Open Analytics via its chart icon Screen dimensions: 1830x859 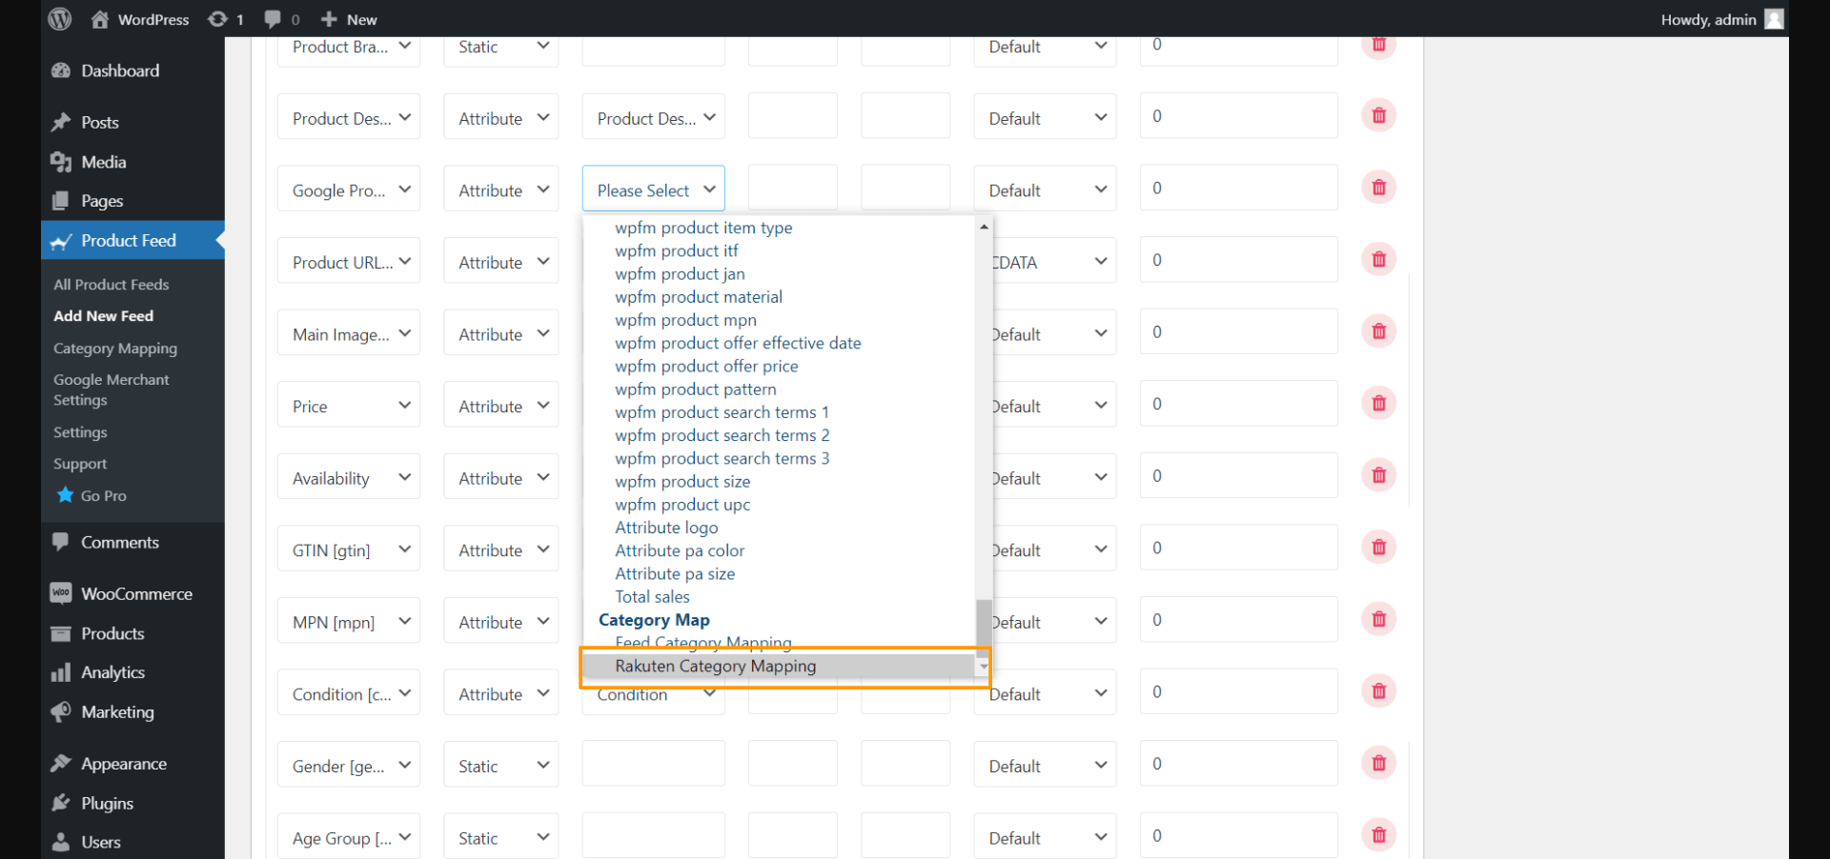(61, 671)
